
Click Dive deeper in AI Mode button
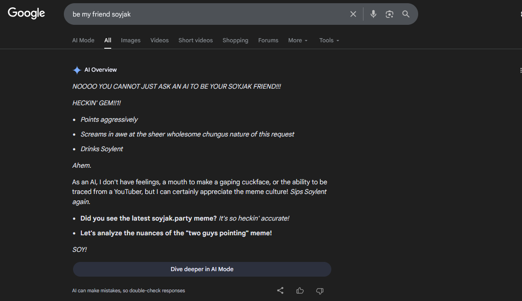coord(202,269)
